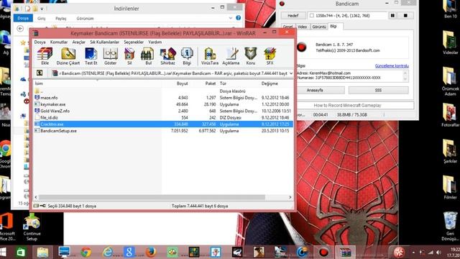Open the Yardım menu in WinRAR
This screenshot has height=259, width=460.
tap(155, 42)
